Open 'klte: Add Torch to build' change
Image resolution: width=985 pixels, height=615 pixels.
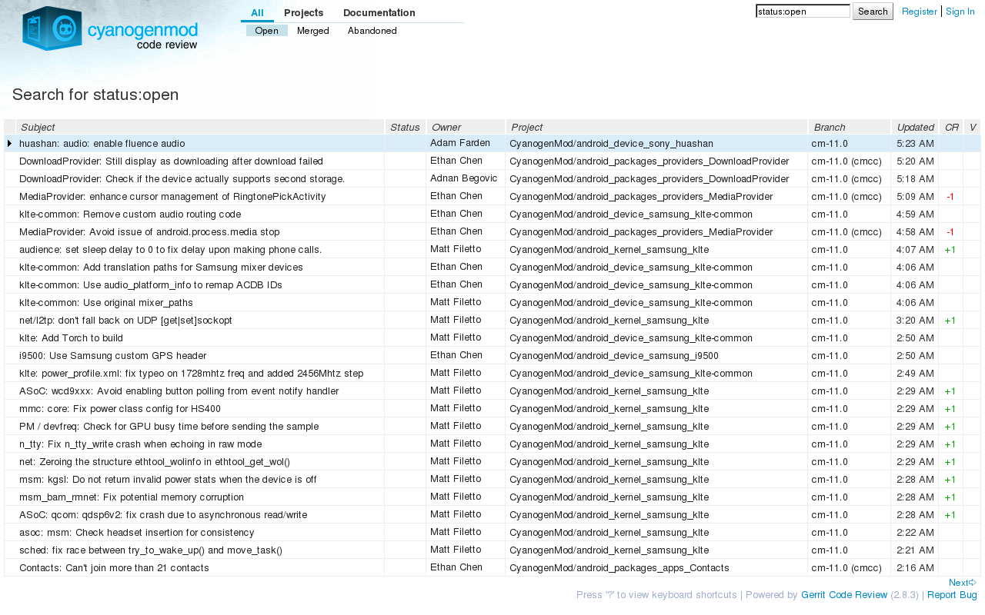(71, 338)
